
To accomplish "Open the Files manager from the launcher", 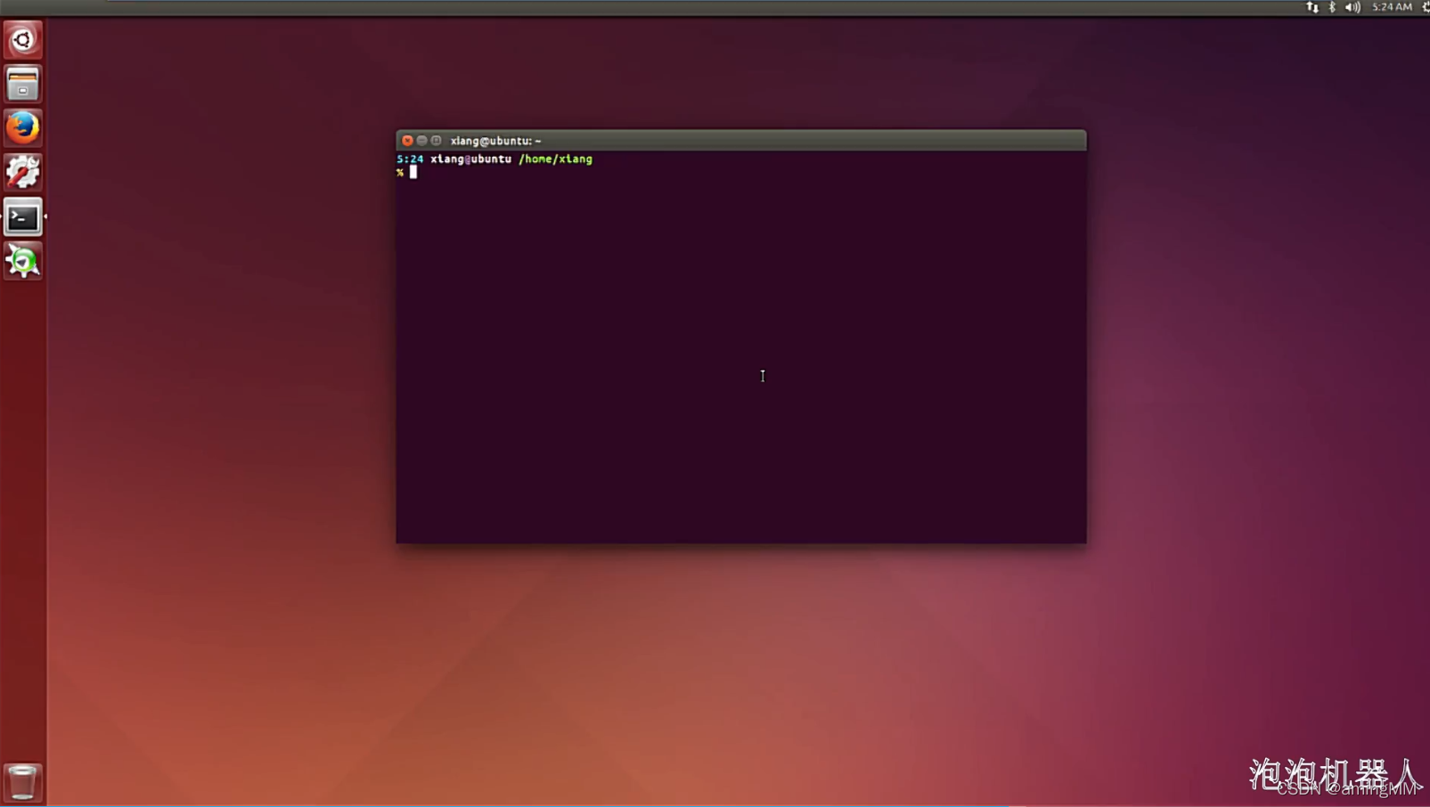I will point(22,85).
